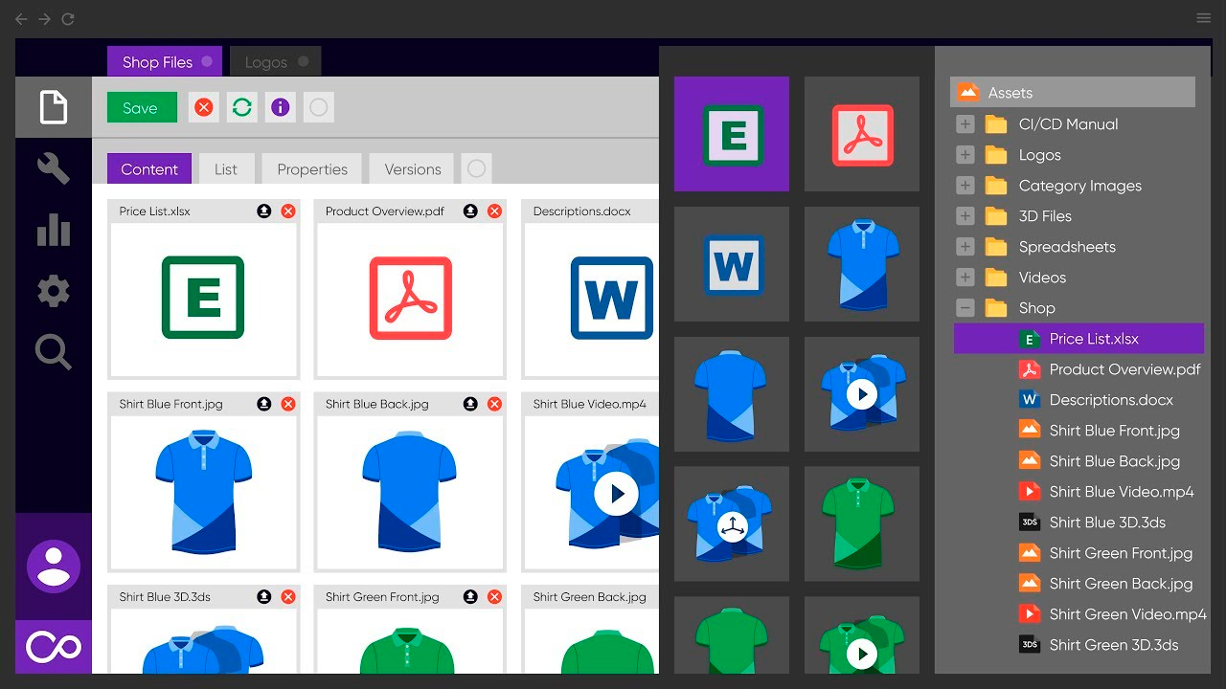1226x689 pixels.
Task: Select the List tab
Action: [226, 168]
